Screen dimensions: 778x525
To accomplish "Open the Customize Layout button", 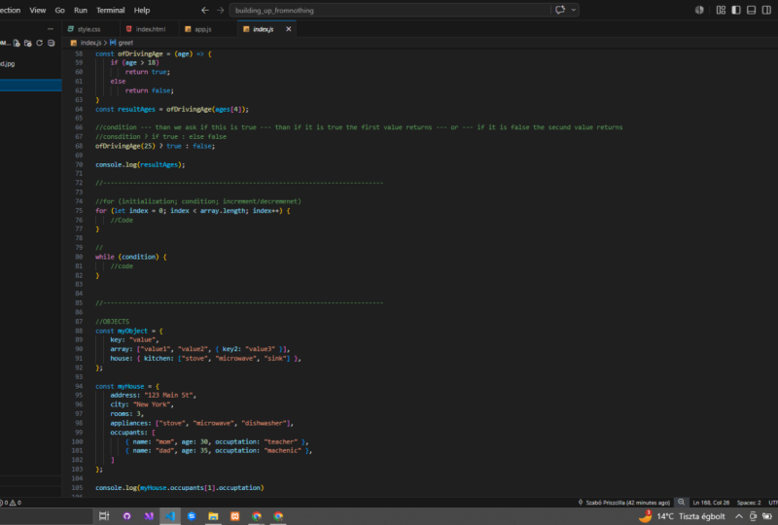I will [721, 10].
